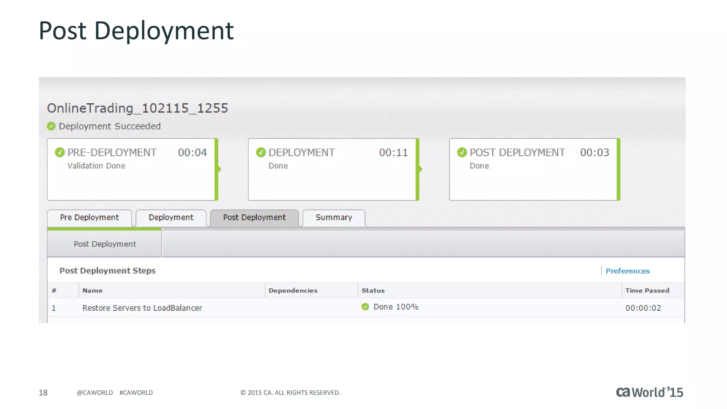Click the Deployment stage green checkmark icon
The height and width of the screenshot is (409, 727).
click(x=261, y=152)
